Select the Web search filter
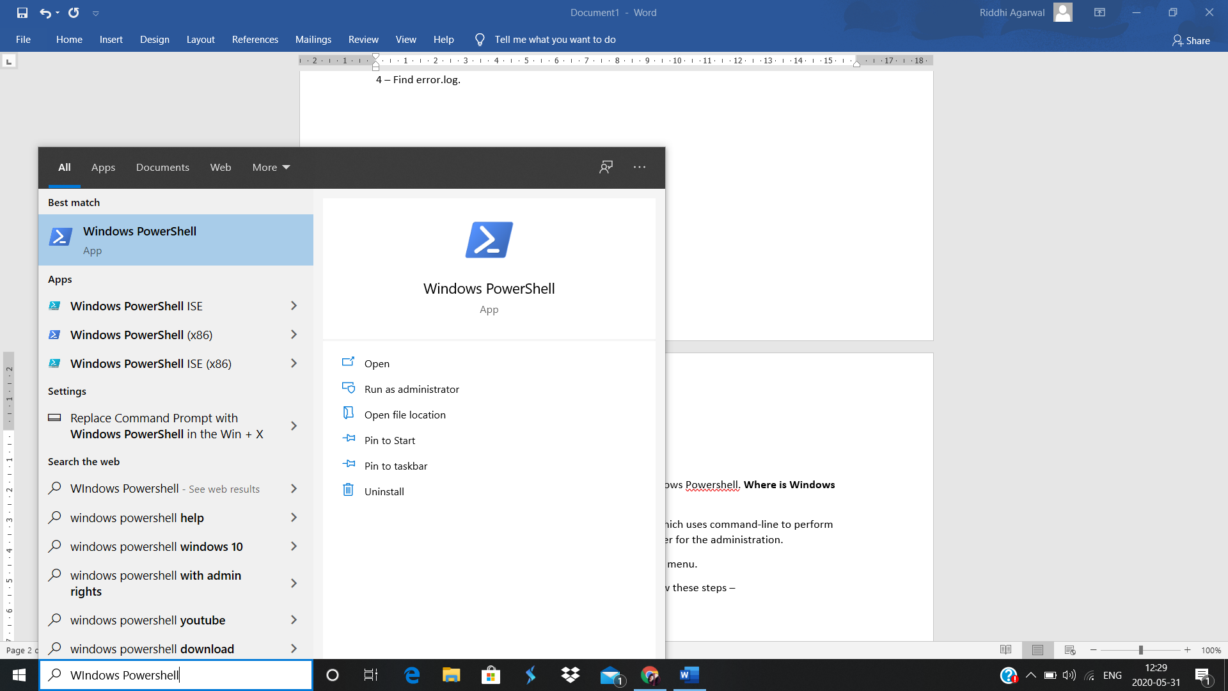1228x691 pixels. point(221,167)
